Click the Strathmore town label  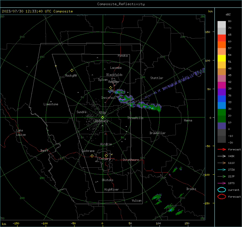coord(131,160)
